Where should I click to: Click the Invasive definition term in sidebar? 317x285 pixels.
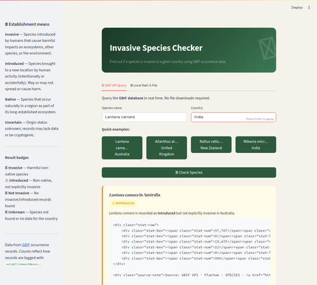pyautogui.click(x=12, y=34)
